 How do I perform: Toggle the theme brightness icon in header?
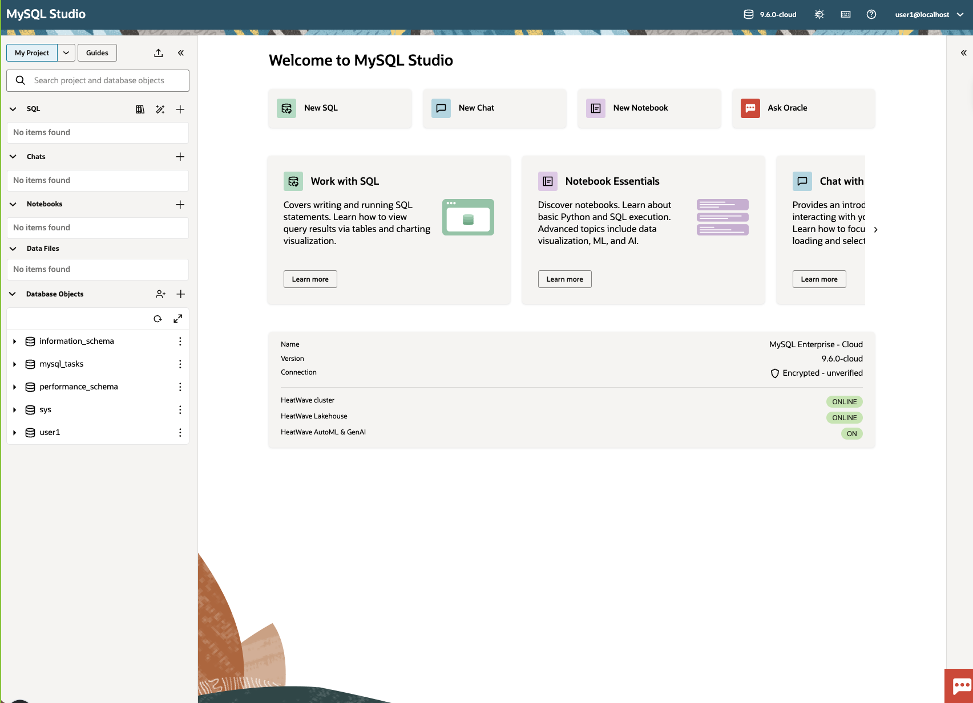pos(819,14)
